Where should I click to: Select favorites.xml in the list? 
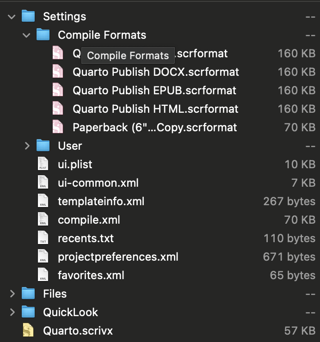click(91, 275)
